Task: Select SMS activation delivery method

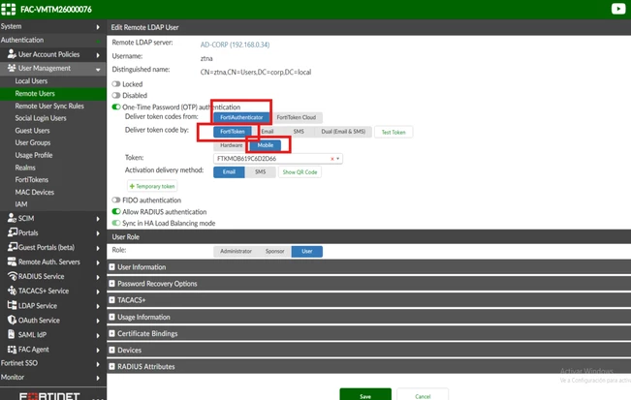Action: 261,172
